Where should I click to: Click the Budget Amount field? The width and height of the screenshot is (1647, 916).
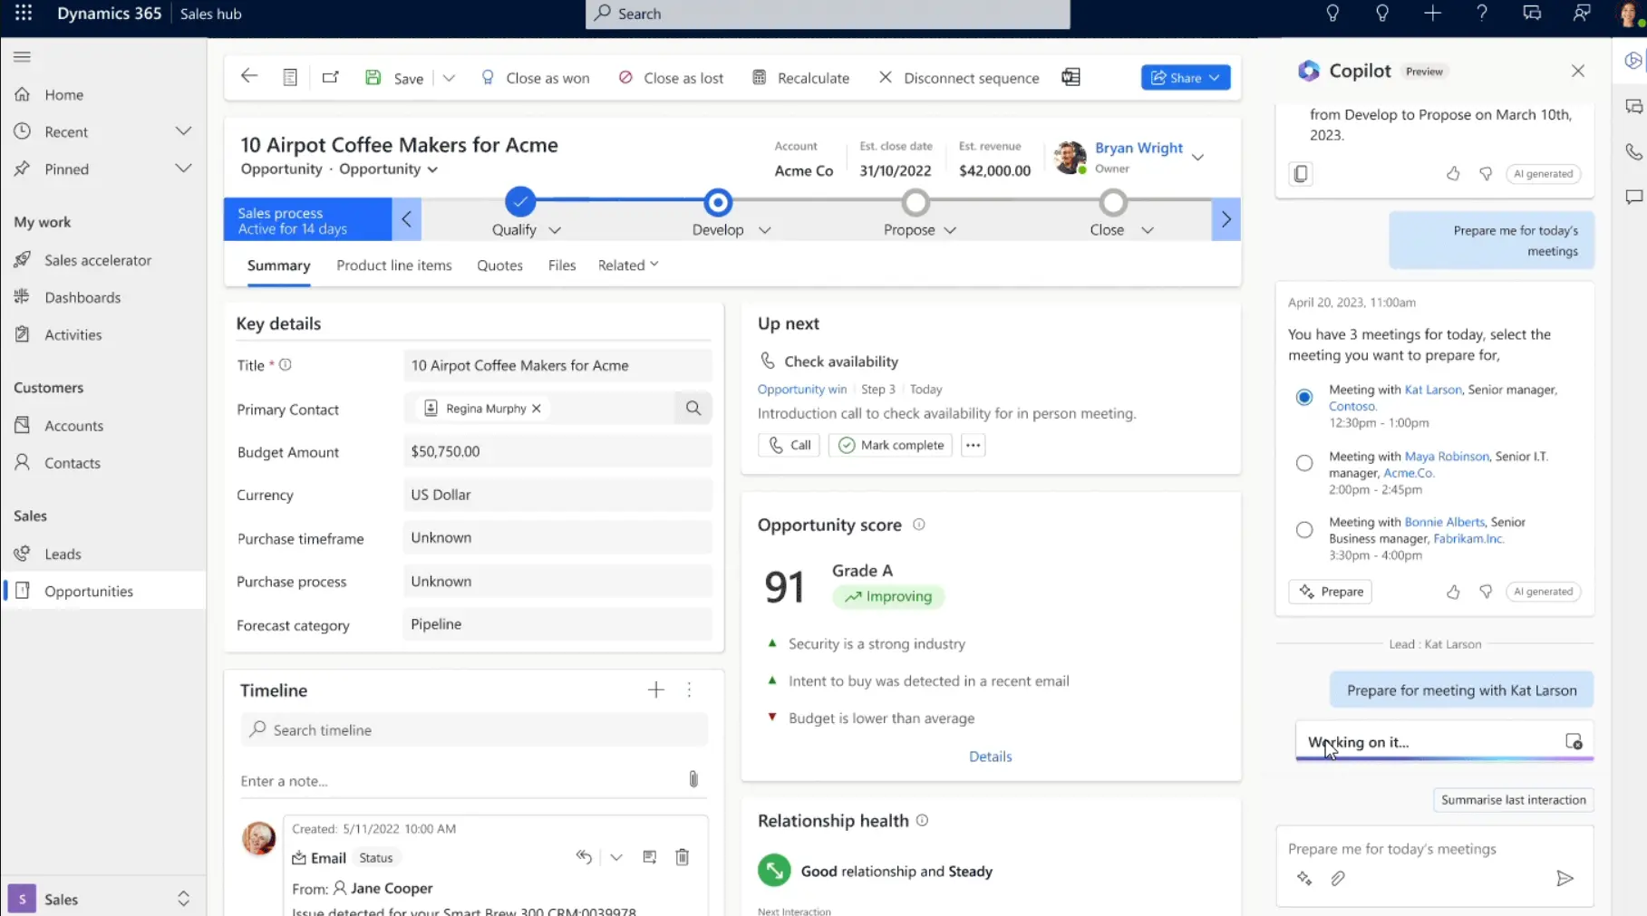coord(557,451)
